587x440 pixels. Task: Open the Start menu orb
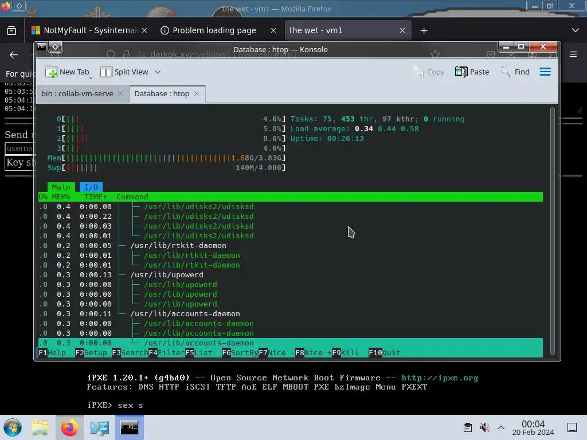pyautogui.click(x=12, y=427)
